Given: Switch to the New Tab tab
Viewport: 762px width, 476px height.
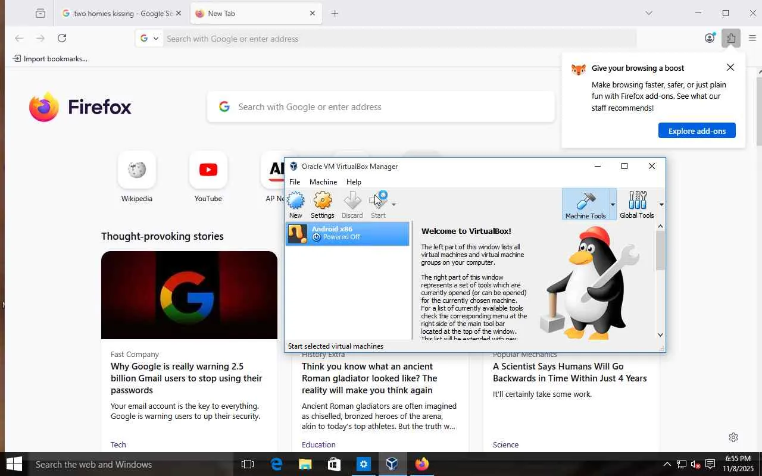Looking at the screenshot, I should [257, 13].
